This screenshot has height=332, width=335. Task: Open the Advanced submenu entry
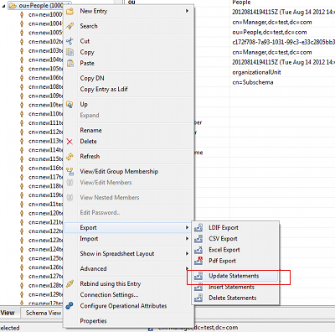point(93,269)
